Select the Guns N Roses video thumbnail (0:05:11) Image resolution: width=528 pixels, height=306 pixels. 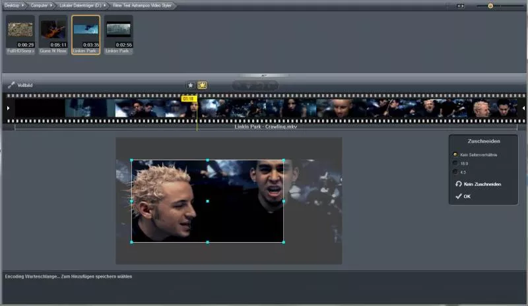tap(53, 35)
